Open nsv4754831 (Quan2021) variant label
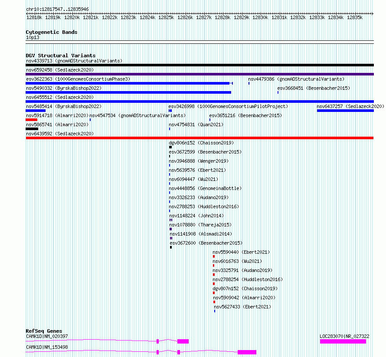This screenshot has height=357, width=386. [196, 124]
